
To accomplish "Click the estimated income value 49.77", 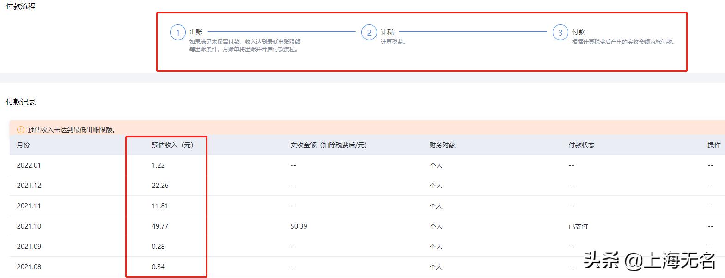I will 160,226.
